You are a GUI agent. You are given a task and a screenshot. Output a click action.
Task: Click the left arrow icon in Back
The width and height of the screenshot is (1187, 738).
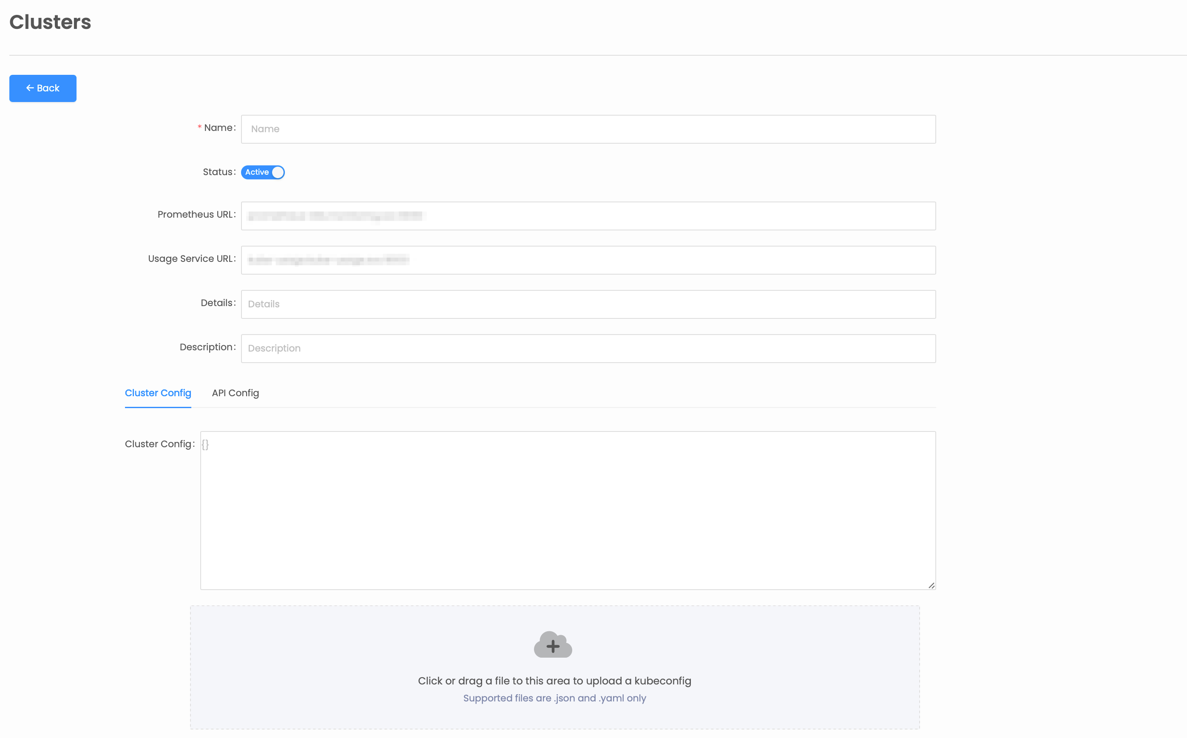pos(30,88)
